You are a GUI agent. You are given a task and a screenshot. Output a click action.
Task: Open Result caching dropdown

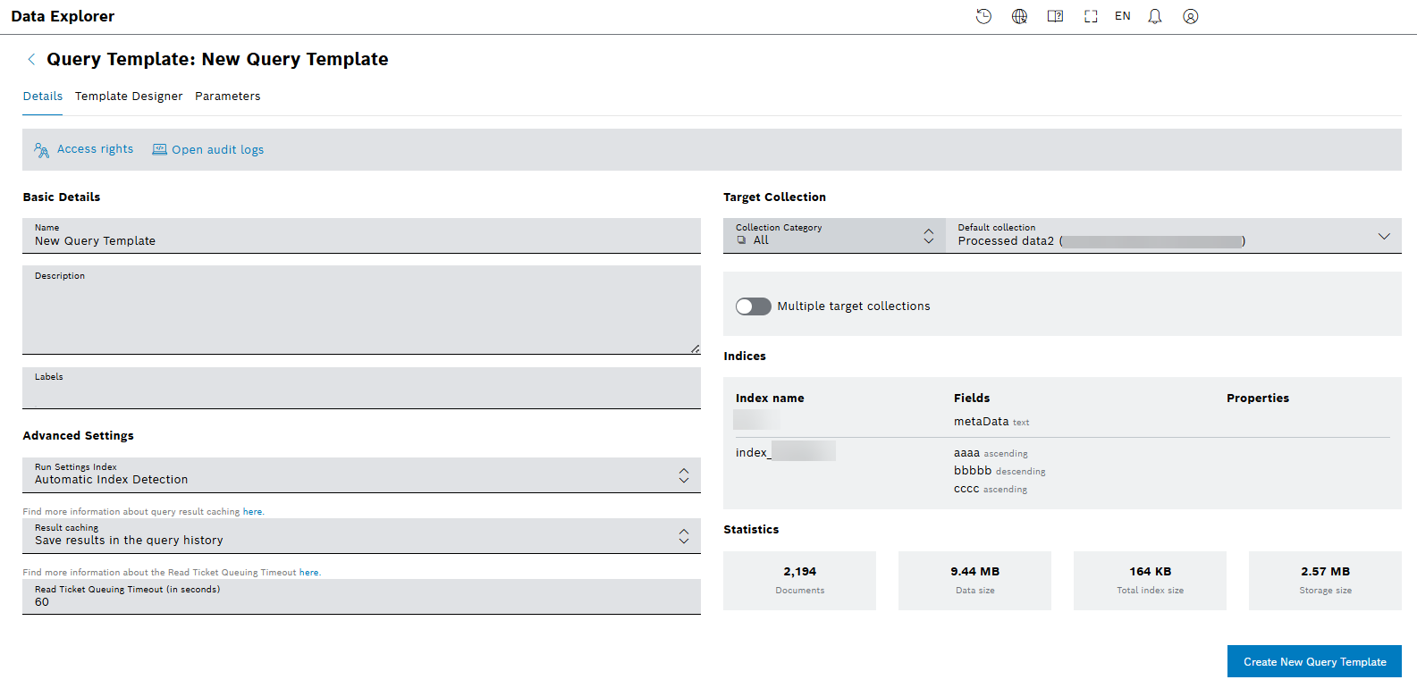tap(361, 535)
